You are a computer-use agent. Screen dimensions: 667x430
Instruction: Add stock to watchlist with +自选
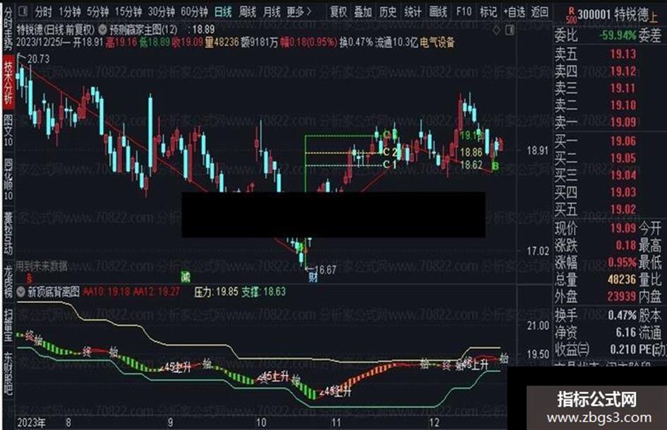click(x=515, y=11)
